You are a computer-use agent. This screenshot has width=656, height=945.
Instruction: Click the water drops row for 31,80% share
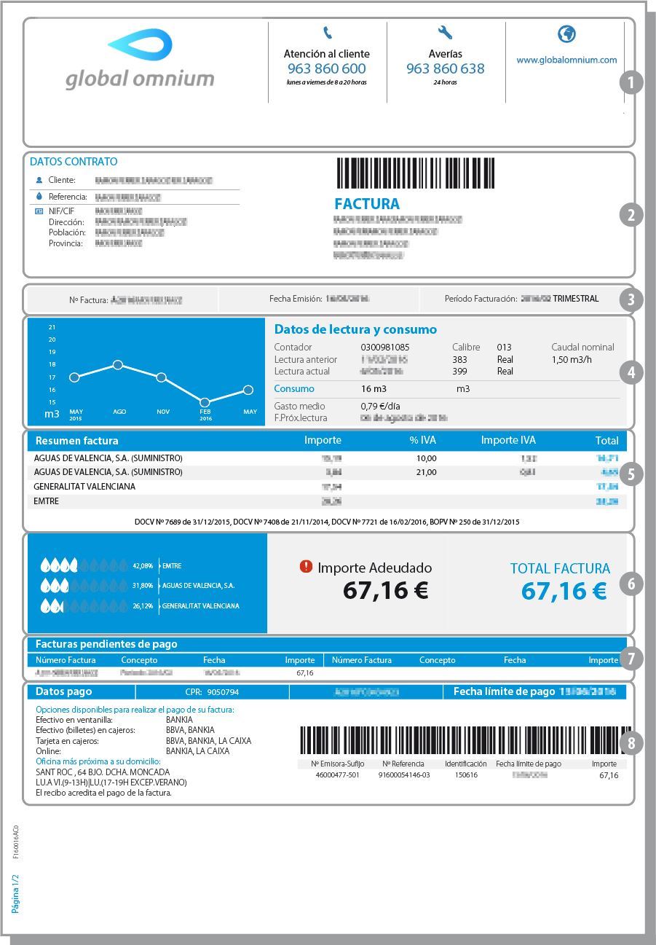[x=84, y=585]
